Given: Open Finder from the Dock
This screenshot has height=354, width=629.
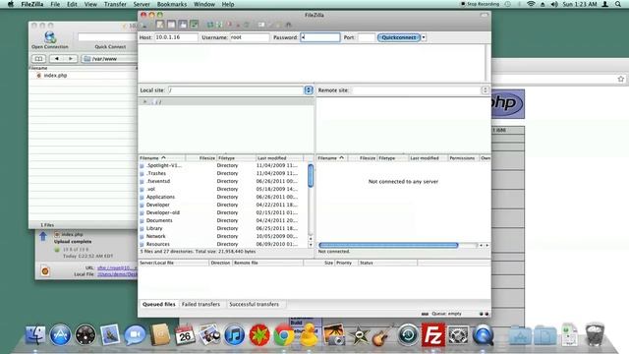Looking at the screenshot, I should (35, 335).
